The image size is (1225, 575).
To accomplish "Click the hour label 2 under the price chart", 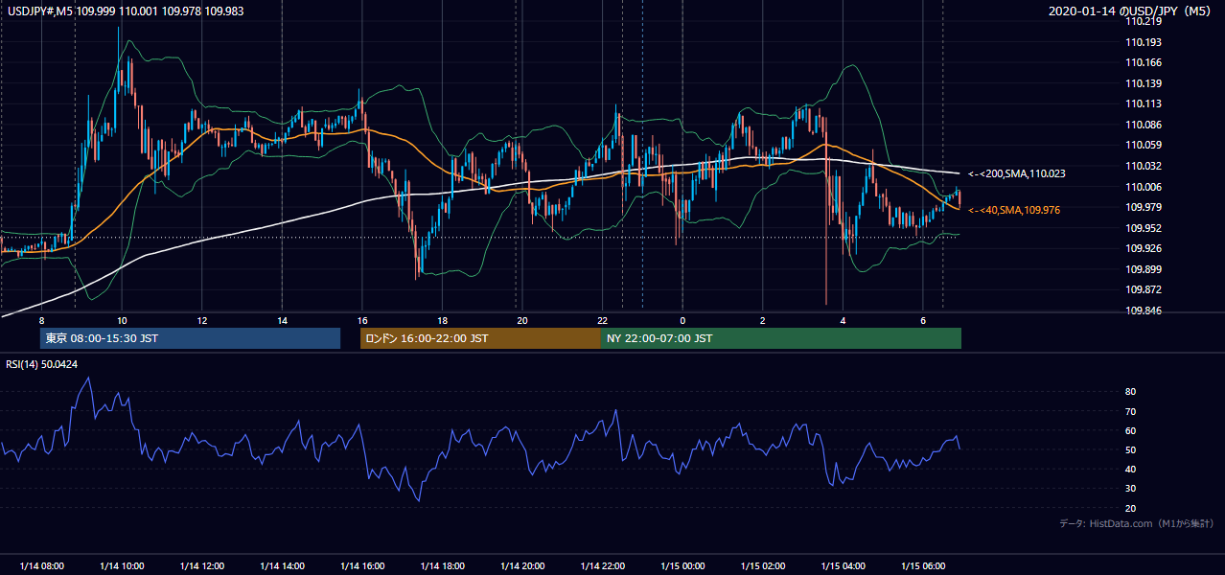I will pyautogui.click(x=764, y=320).
